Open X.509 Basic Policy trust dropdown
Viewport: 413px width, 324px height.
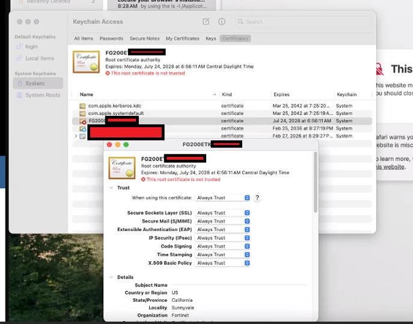point(222,263)
